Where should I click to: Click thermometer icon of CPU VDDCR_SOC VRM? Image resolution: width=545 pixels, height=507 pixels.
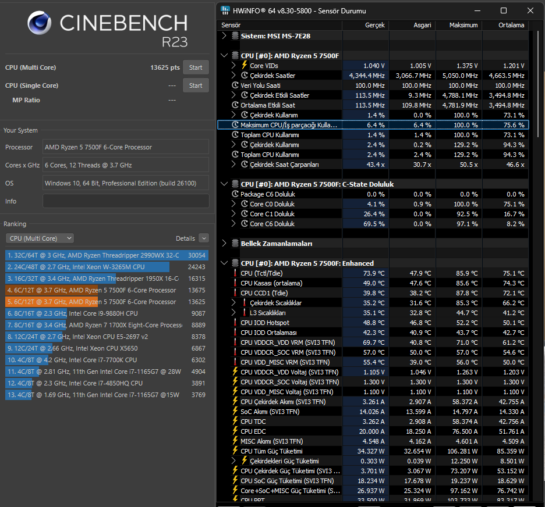pos(235,352)
